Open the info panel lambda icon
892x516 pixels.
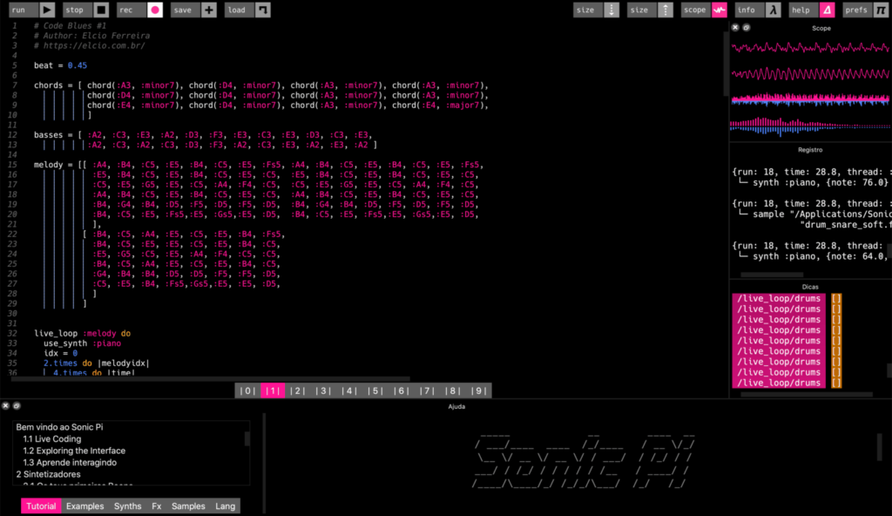(x=774, y=10)
